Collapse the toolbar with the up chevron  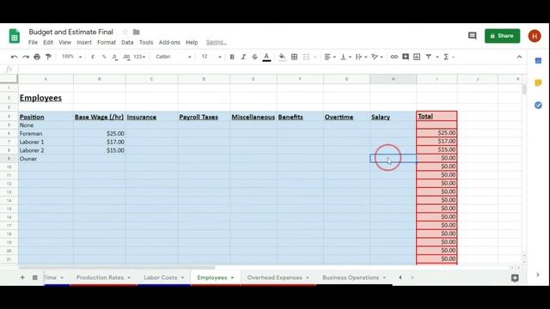pyautogui.click(x=519, y=57)
